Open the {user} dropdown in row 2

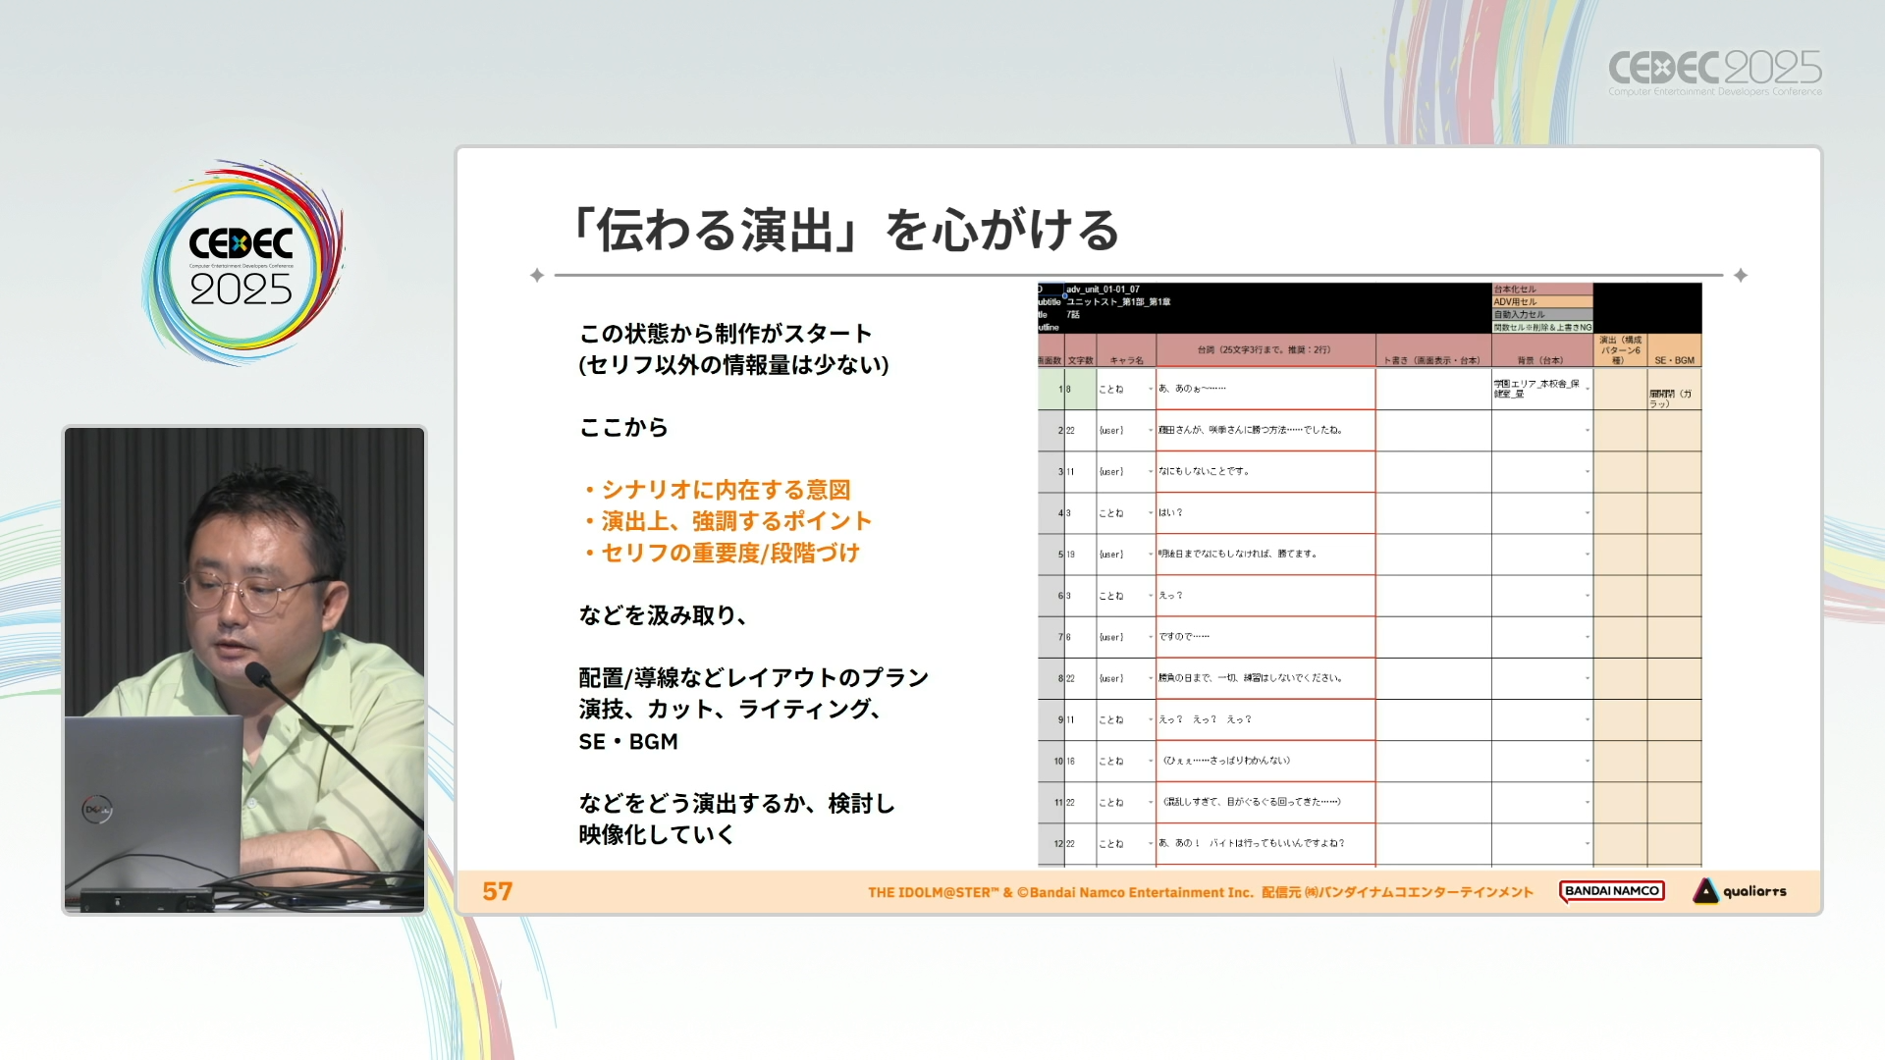tap(1151, 431)
